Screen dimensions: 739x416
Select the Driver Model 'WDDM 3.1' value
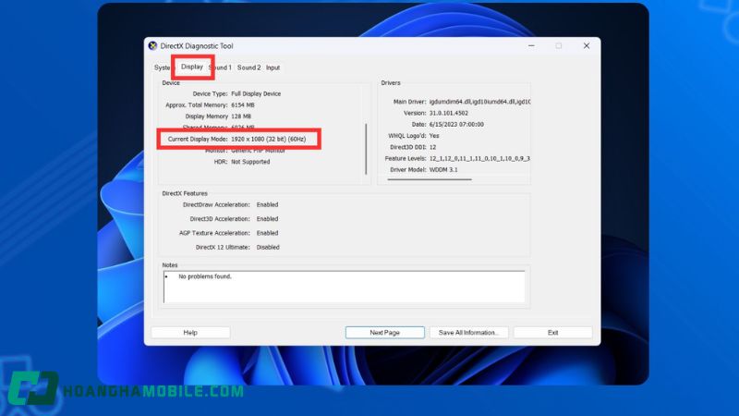pyautogui.click(x=443, y=170)
